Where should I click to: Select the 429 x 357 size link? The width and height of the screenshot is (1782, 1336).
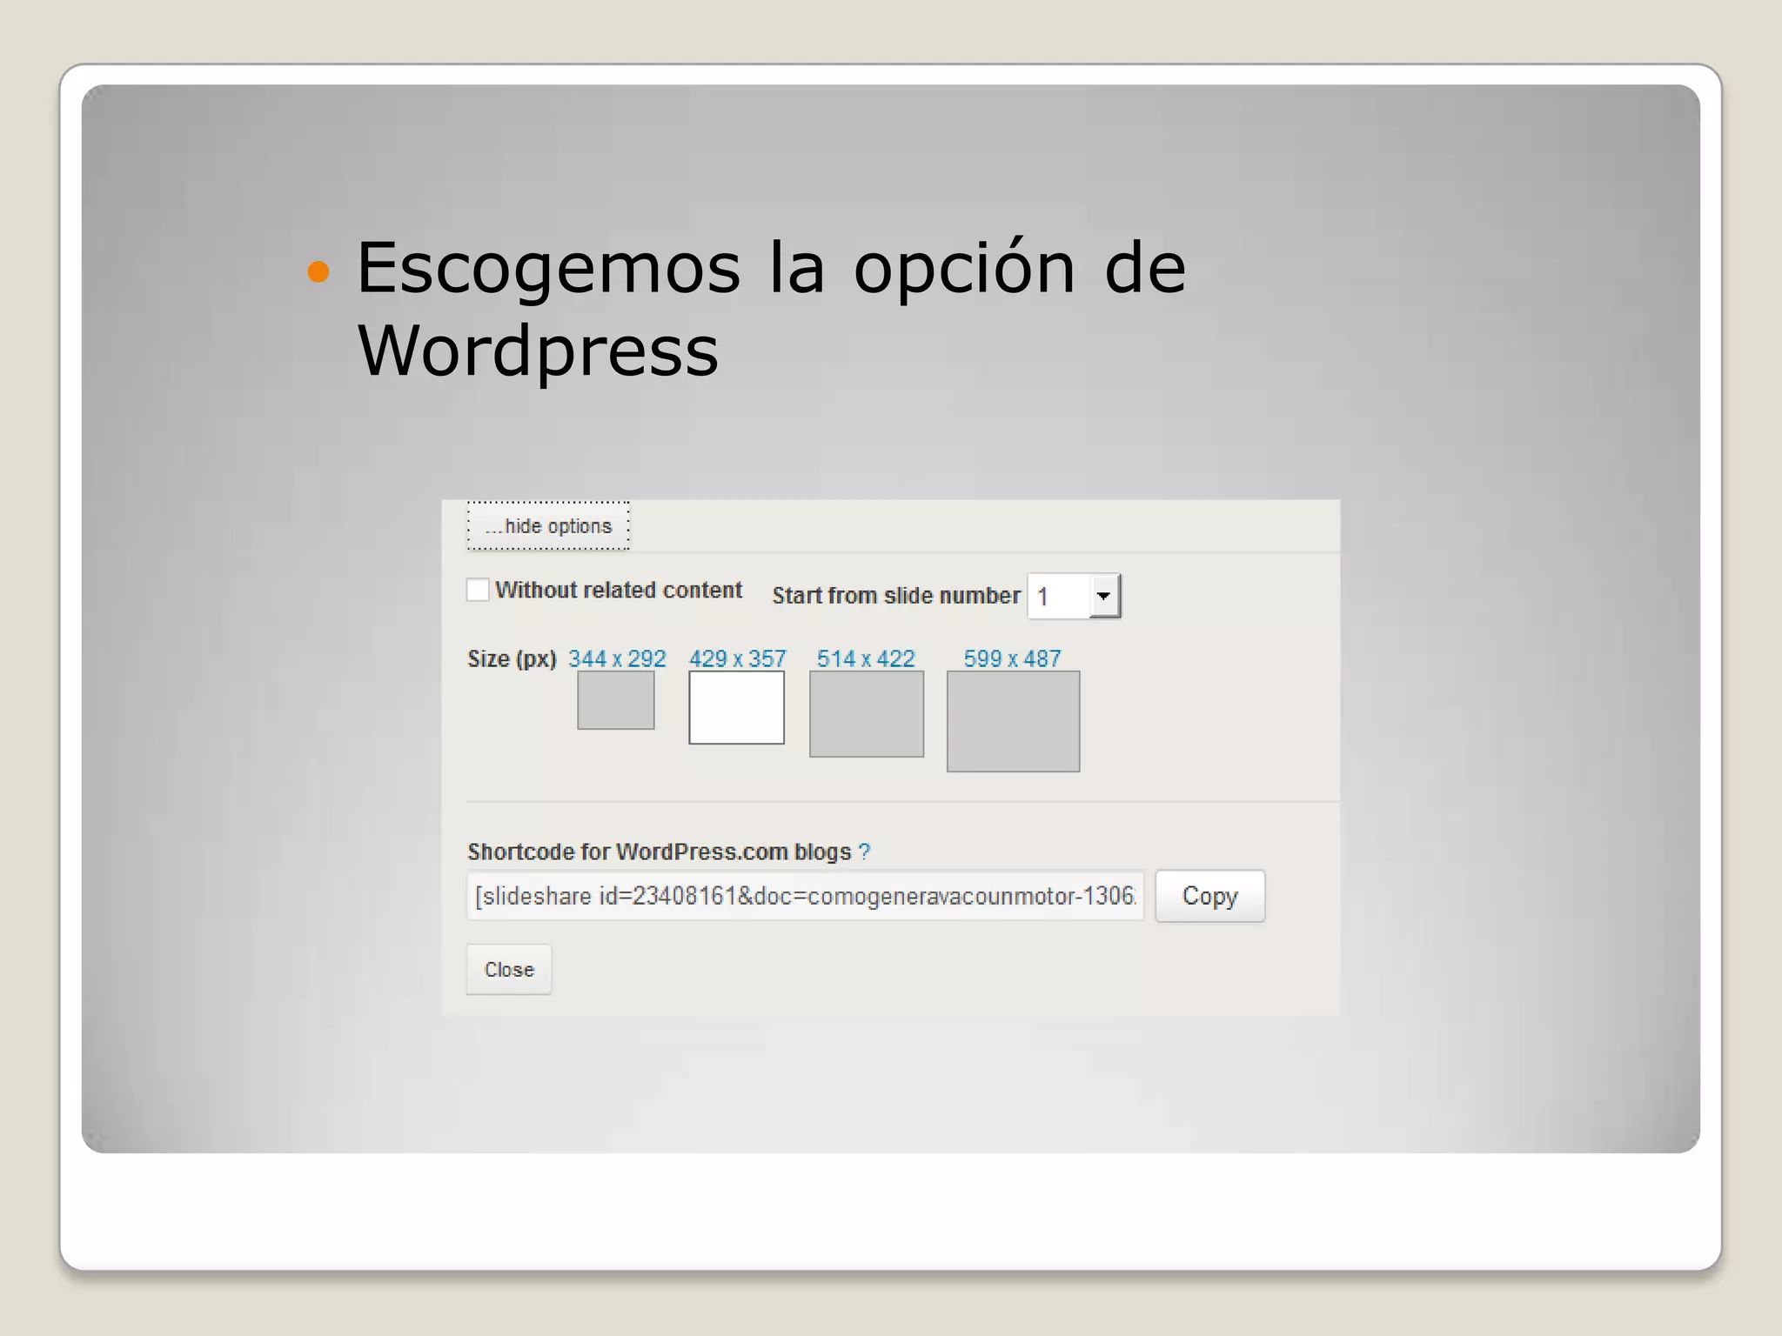pos(738,658)
